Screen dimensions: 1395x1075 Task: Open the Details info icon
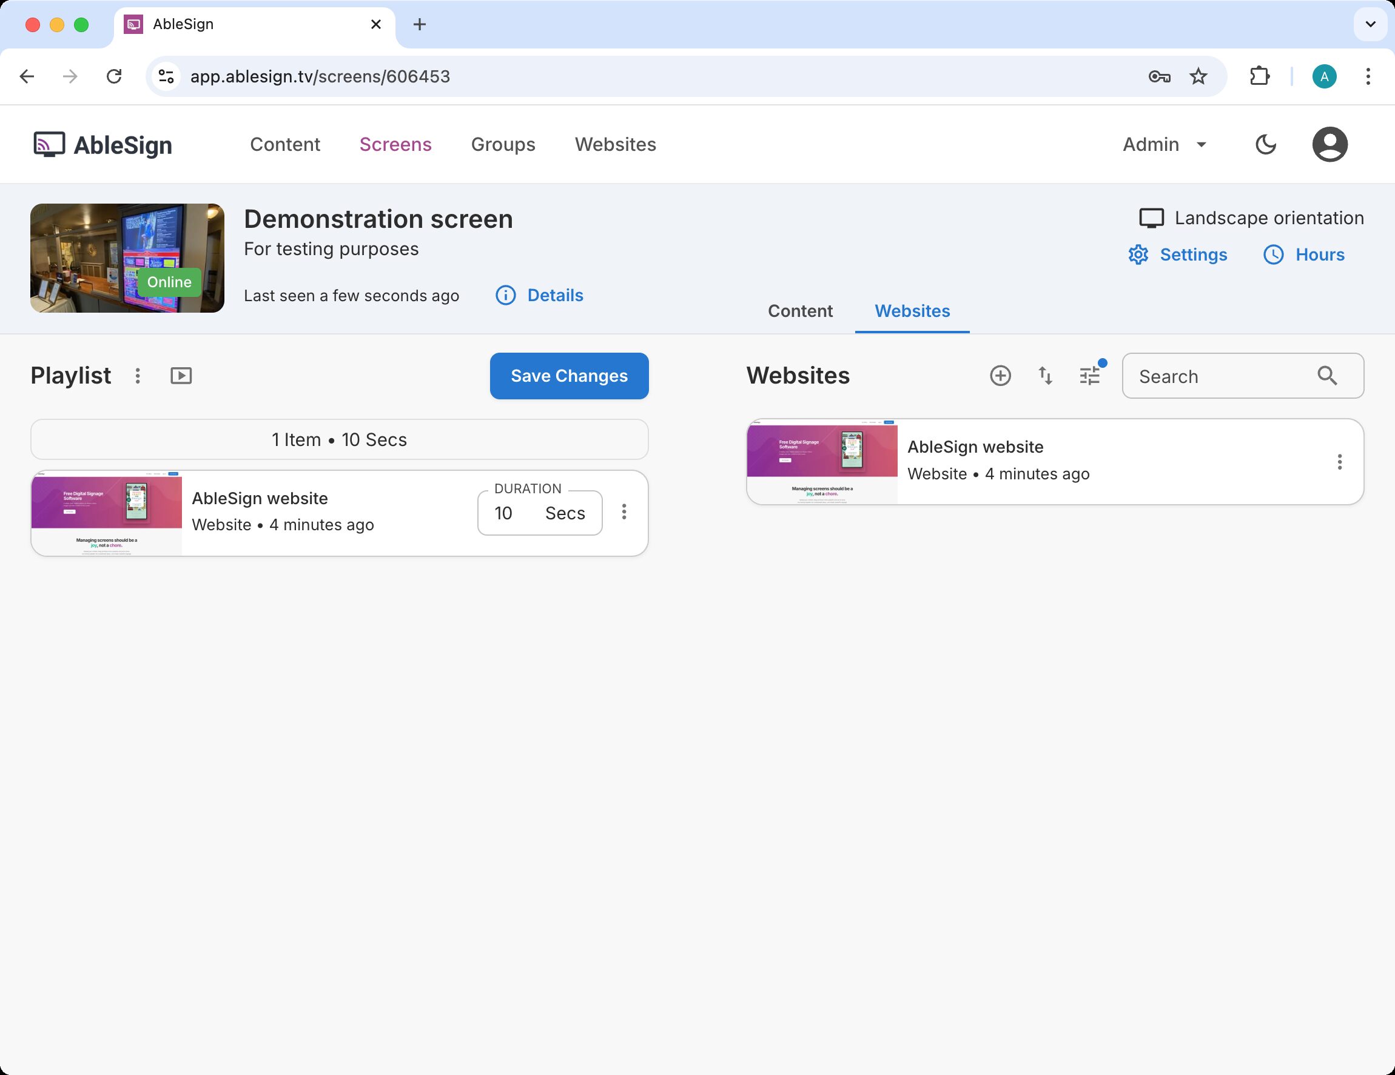pos(505,295)
